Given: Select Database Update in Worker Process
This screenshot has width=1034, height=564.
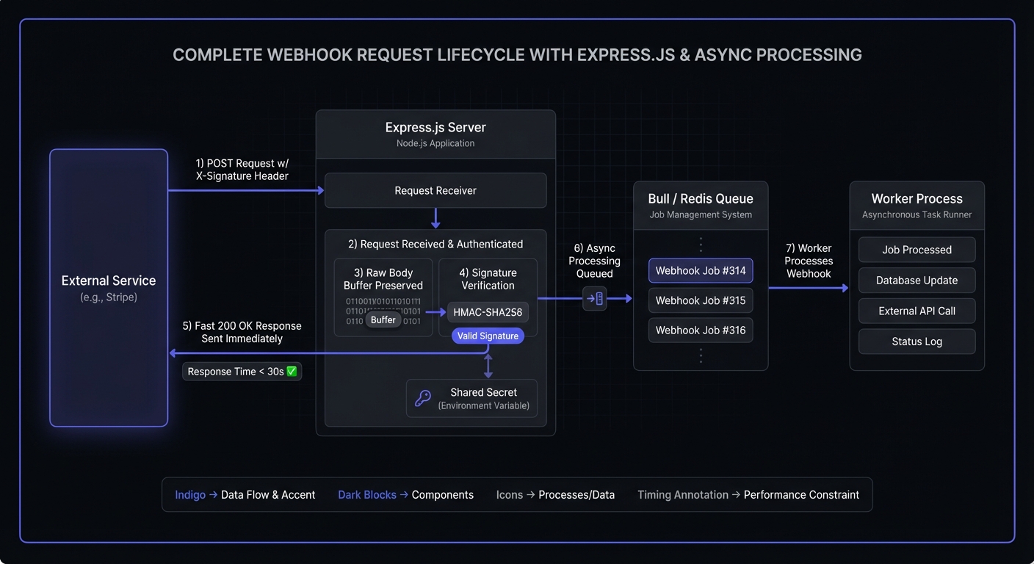Looking at the screenshot, I should click(916, 281).
